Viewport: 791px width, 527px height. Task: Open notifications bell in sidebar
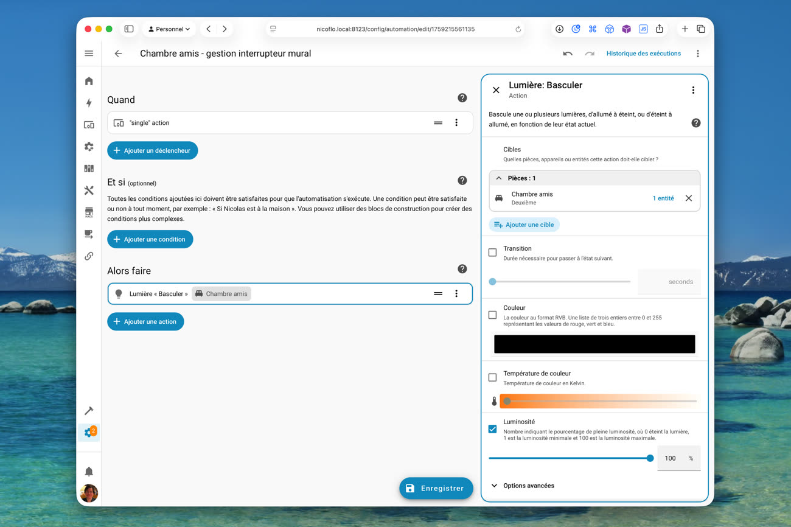[89, 472]
